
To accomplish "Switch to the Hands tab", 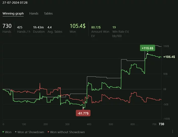I will (x=34, y=13).
